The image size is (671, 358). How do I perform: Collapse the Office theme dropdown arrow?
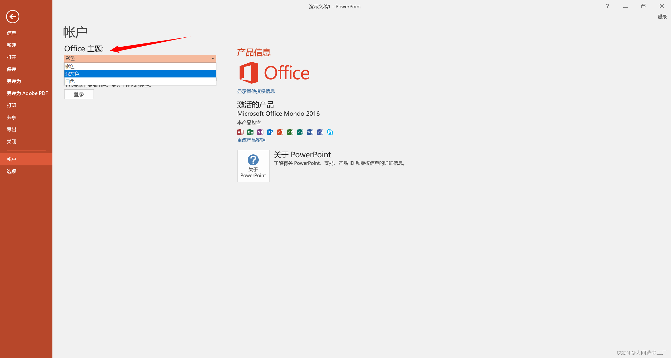coord(213,59)
